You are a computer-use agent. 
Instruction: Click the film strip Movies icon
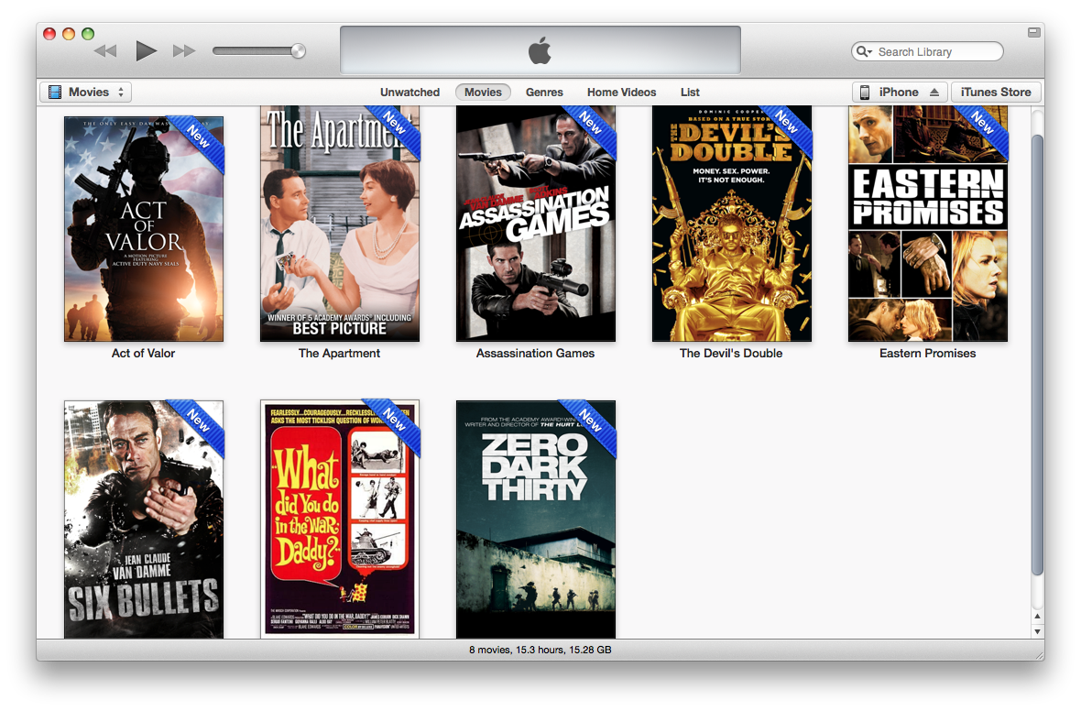click(x=55, y=93)
